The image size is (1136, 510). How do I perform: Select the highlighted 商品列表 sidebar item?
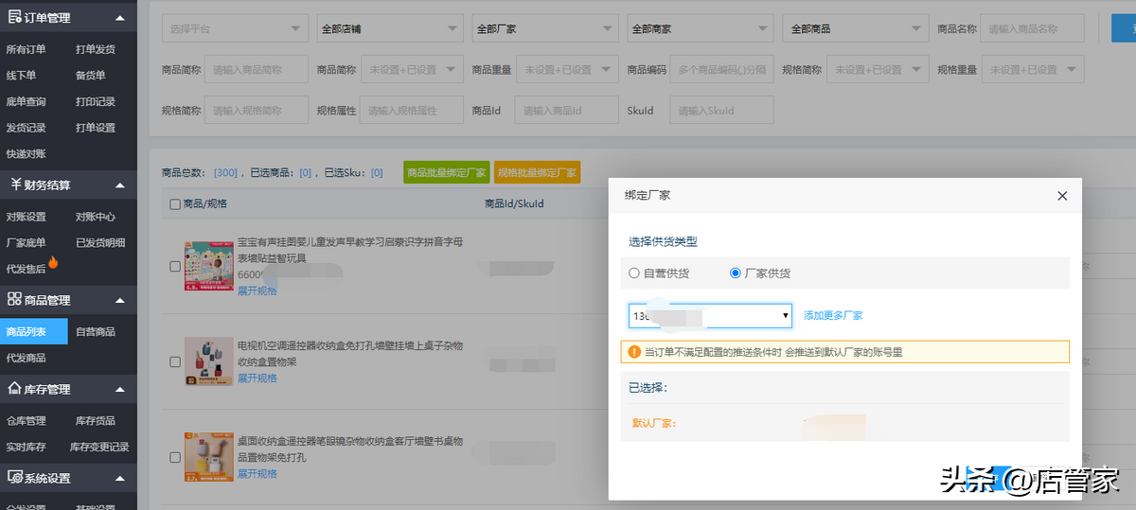click(x=34, y=331)
